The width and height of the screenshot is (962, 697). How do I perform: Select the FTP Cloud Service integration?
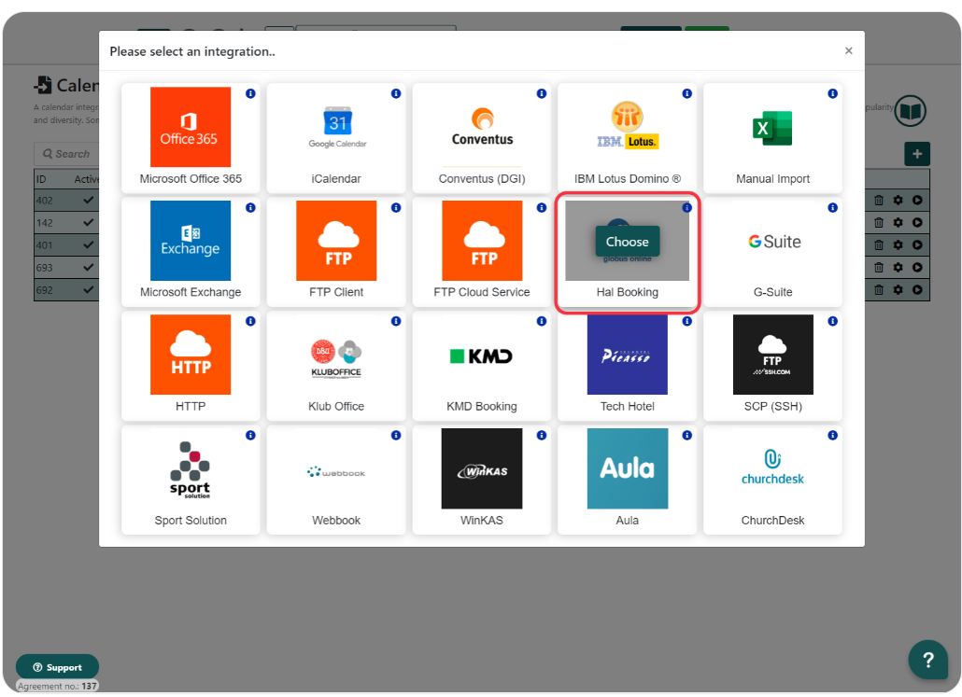(x=482, y=251)
